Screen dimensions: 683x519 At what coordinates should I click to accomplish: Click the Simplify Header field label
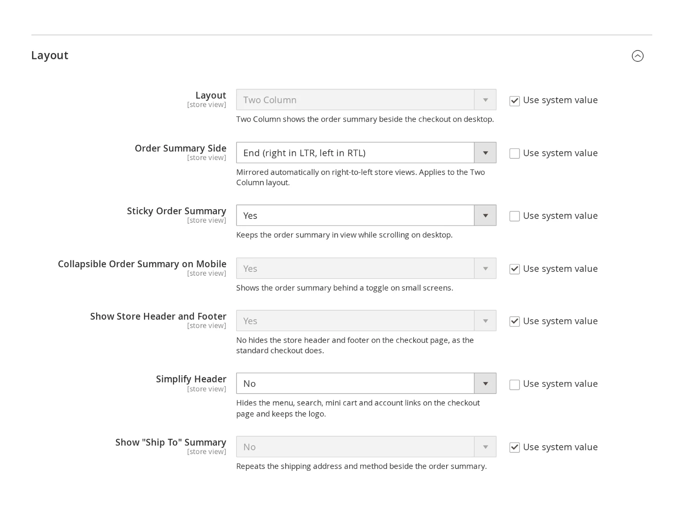pos(191,379)
